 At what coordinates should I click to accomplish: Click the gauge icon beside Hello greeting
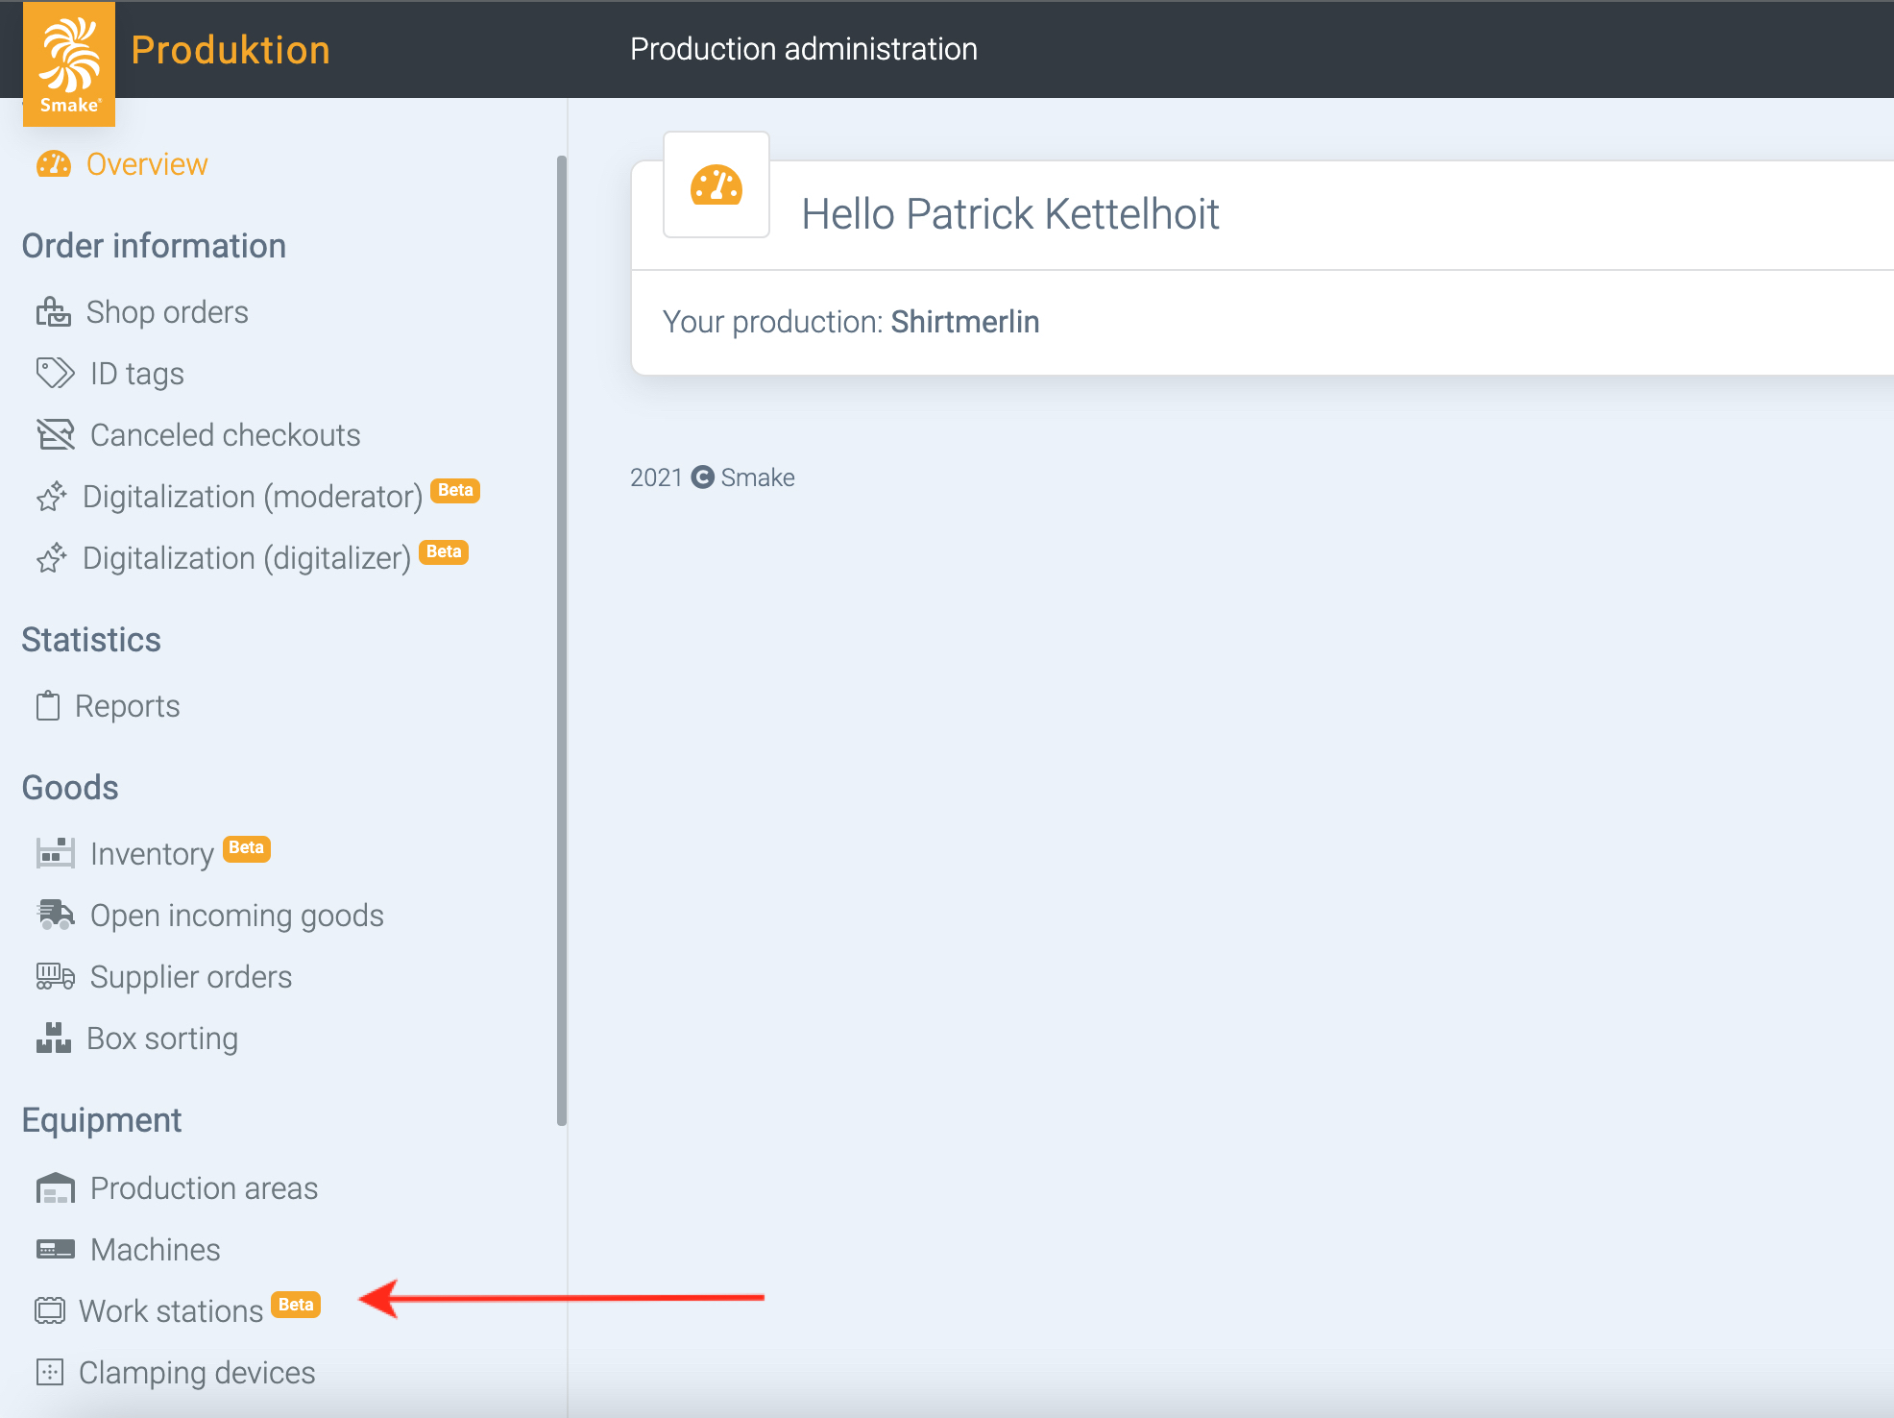716,184
